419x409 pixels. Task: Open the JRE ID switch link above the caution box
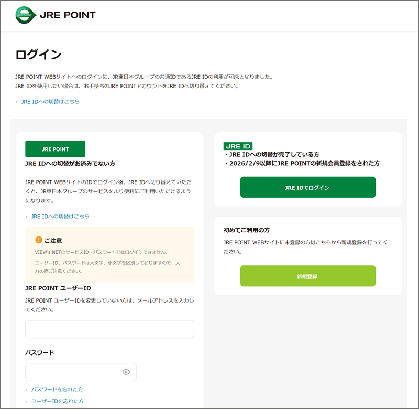[60, 216]
